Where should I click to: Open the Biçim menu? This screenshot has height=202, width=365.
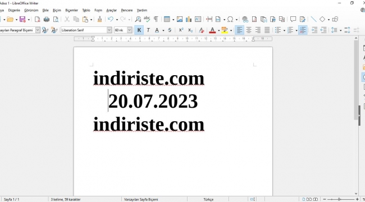(57, 10)
